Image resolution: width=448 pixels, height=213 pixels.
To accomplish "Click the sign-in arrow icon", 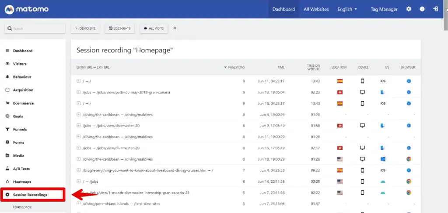I will (435, 9).
